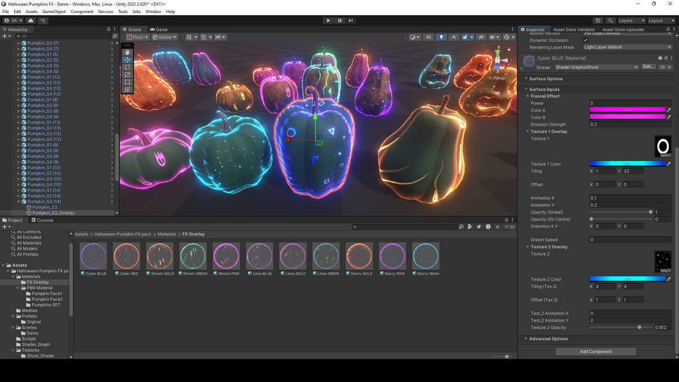Toggle hidden objects visibility icon
The width and height of the screenshot is (679, 382).
(482, 37)
